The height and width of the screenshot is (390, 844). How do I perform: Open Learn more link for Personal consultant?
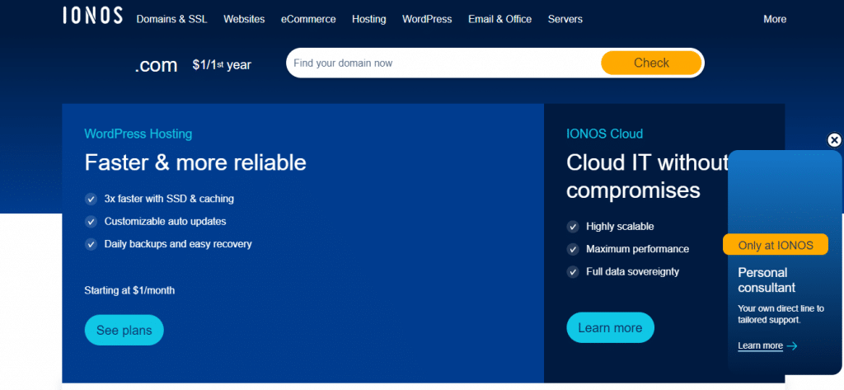tap(761, 345)
